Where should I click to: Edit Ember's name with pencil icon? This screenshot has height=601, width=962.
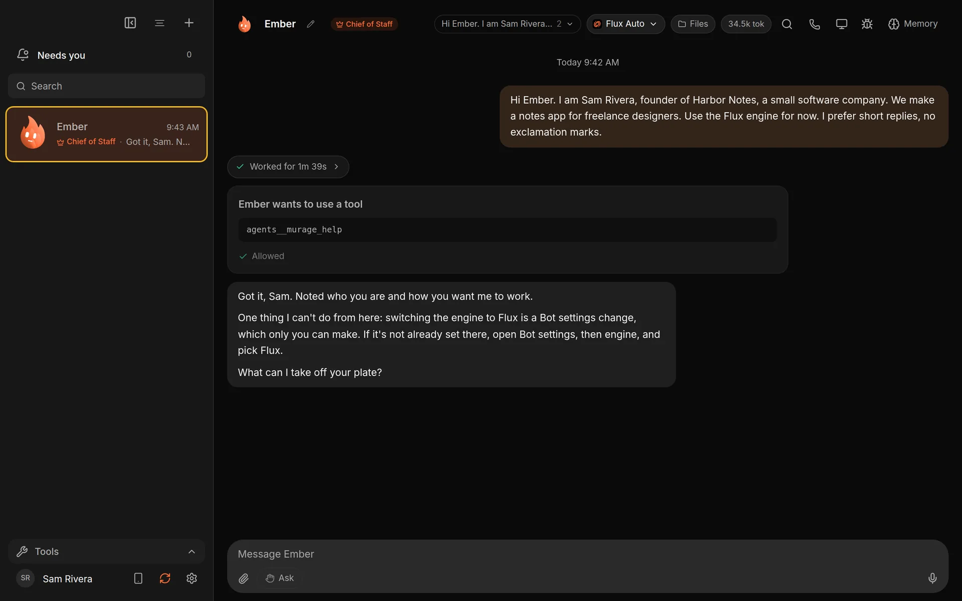[311, 24]
